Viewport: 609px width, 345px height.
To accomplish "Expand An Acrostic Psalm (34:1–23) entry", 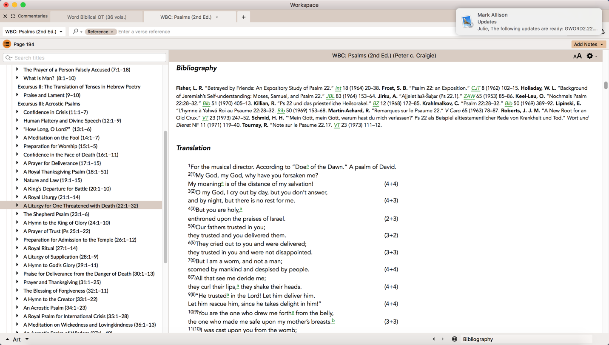I will (17, 308).
